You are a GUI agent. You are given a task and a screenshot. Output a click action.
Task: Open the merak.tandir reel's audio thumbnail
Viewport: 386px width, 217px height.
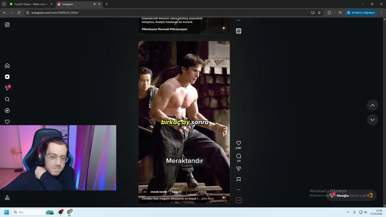pos(239,200)
